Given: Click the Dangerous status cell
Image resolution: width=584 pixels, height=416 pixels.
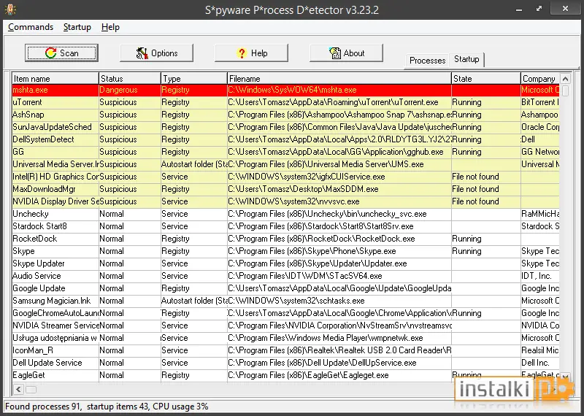Looking at the screenshot, I should [130, 90].
